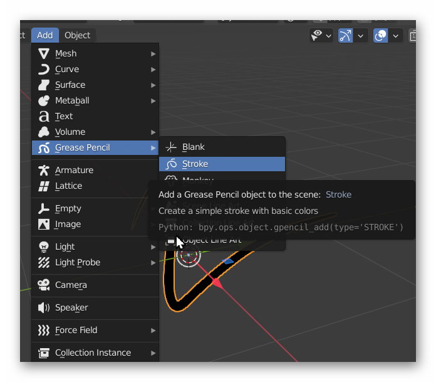Choose Blank in Grease Pencil submenu

[222, 147]
